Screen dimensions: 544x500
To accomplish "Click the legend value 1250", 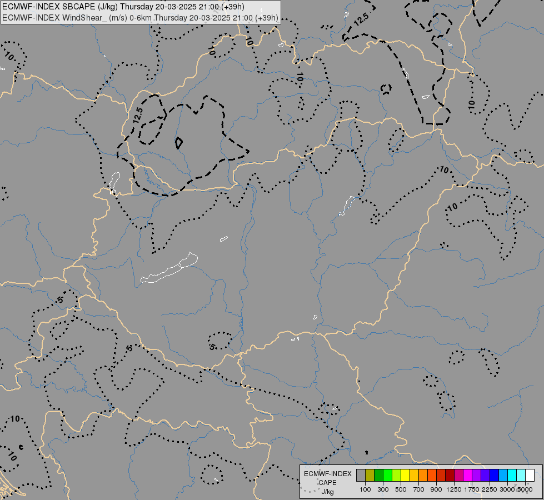I will 454,489.
